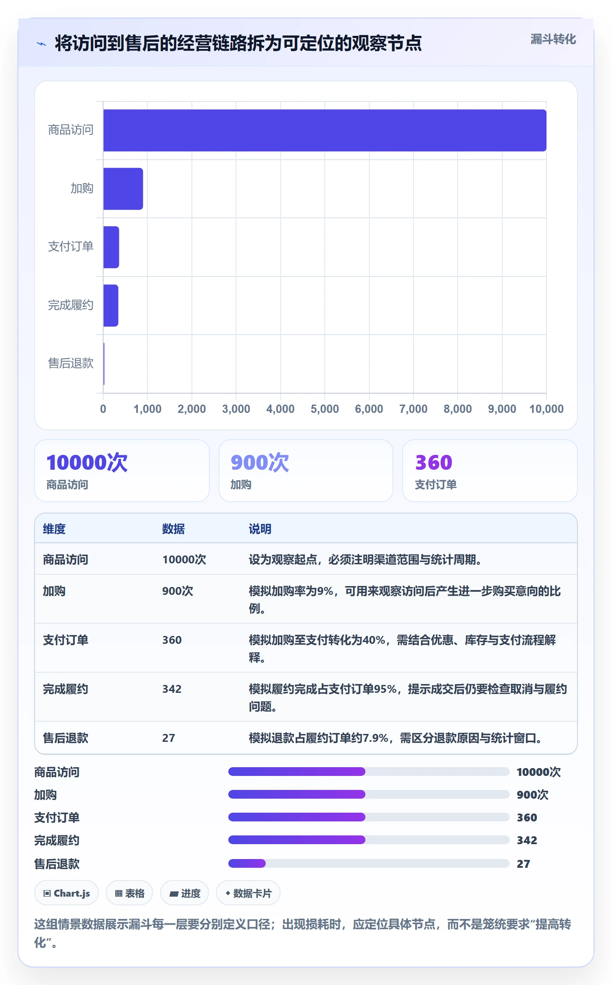This screenshot has height=985, width=612.
Task: Click the 表格 chip grid icon
Action: tap(118, 894)
